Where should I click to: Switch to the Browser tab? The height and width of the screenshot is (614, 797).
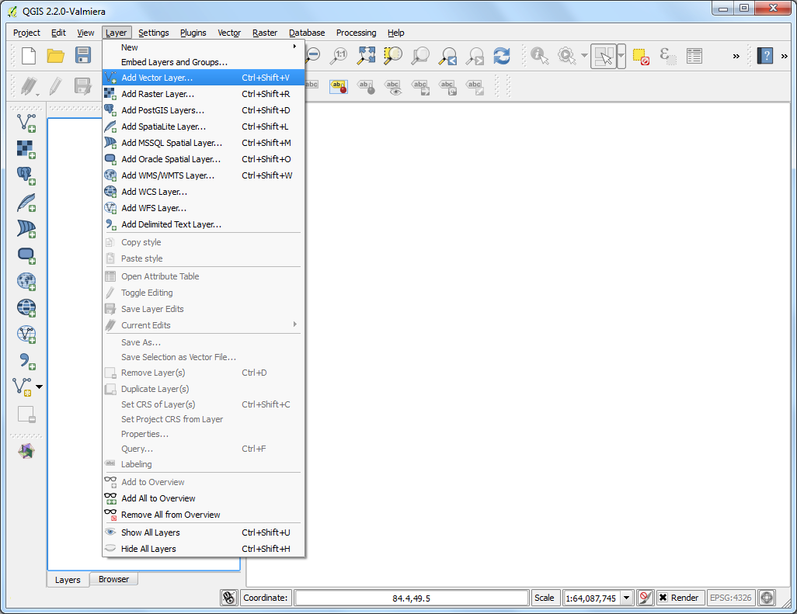click(x=114, y=579)
